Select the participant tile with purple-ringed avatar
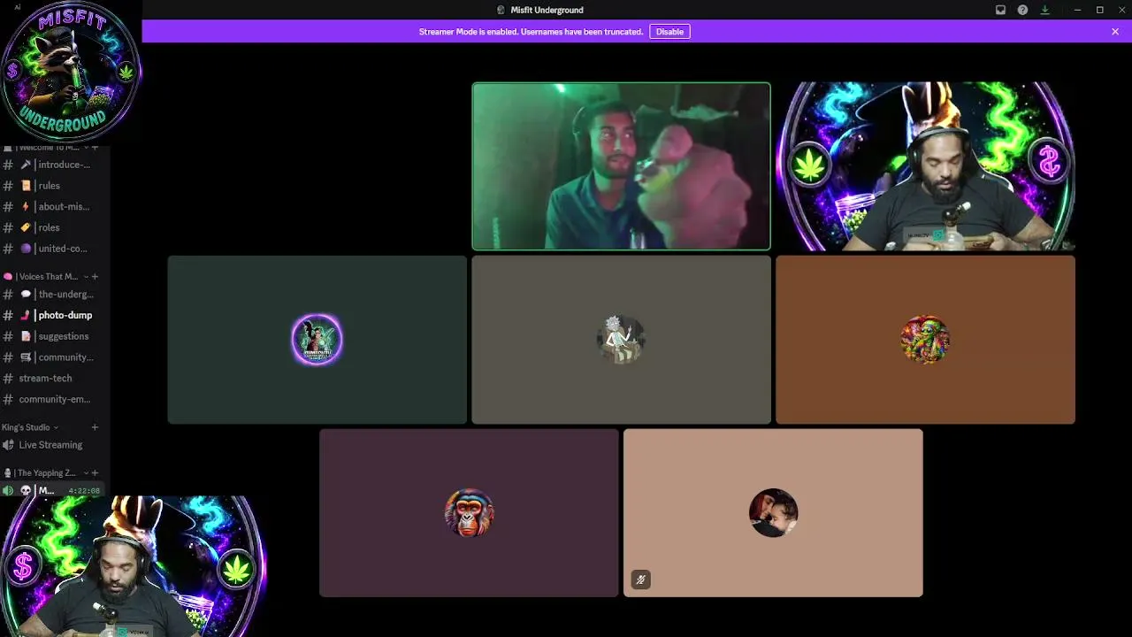Screen dimensions: 1132x637 317,340
